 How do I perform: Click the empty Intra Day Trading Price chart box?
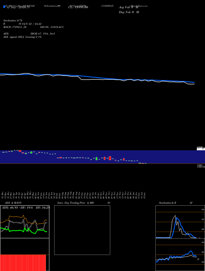[82, 230]
